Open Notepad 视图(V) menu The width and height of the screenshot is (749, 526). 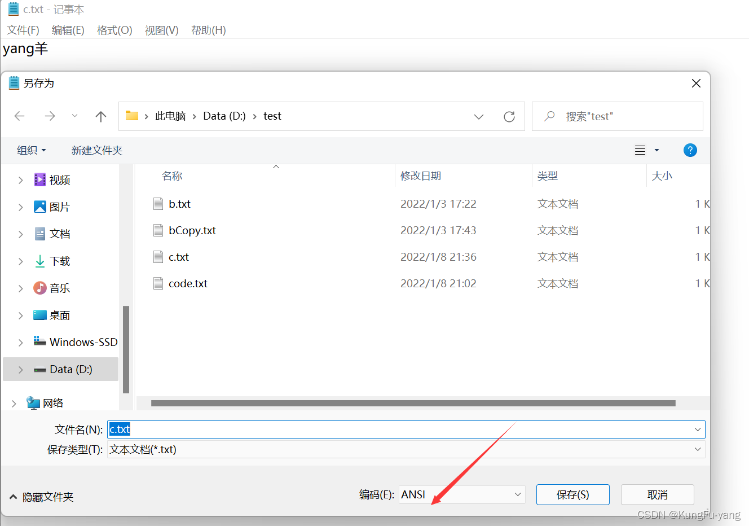(162, 30)
